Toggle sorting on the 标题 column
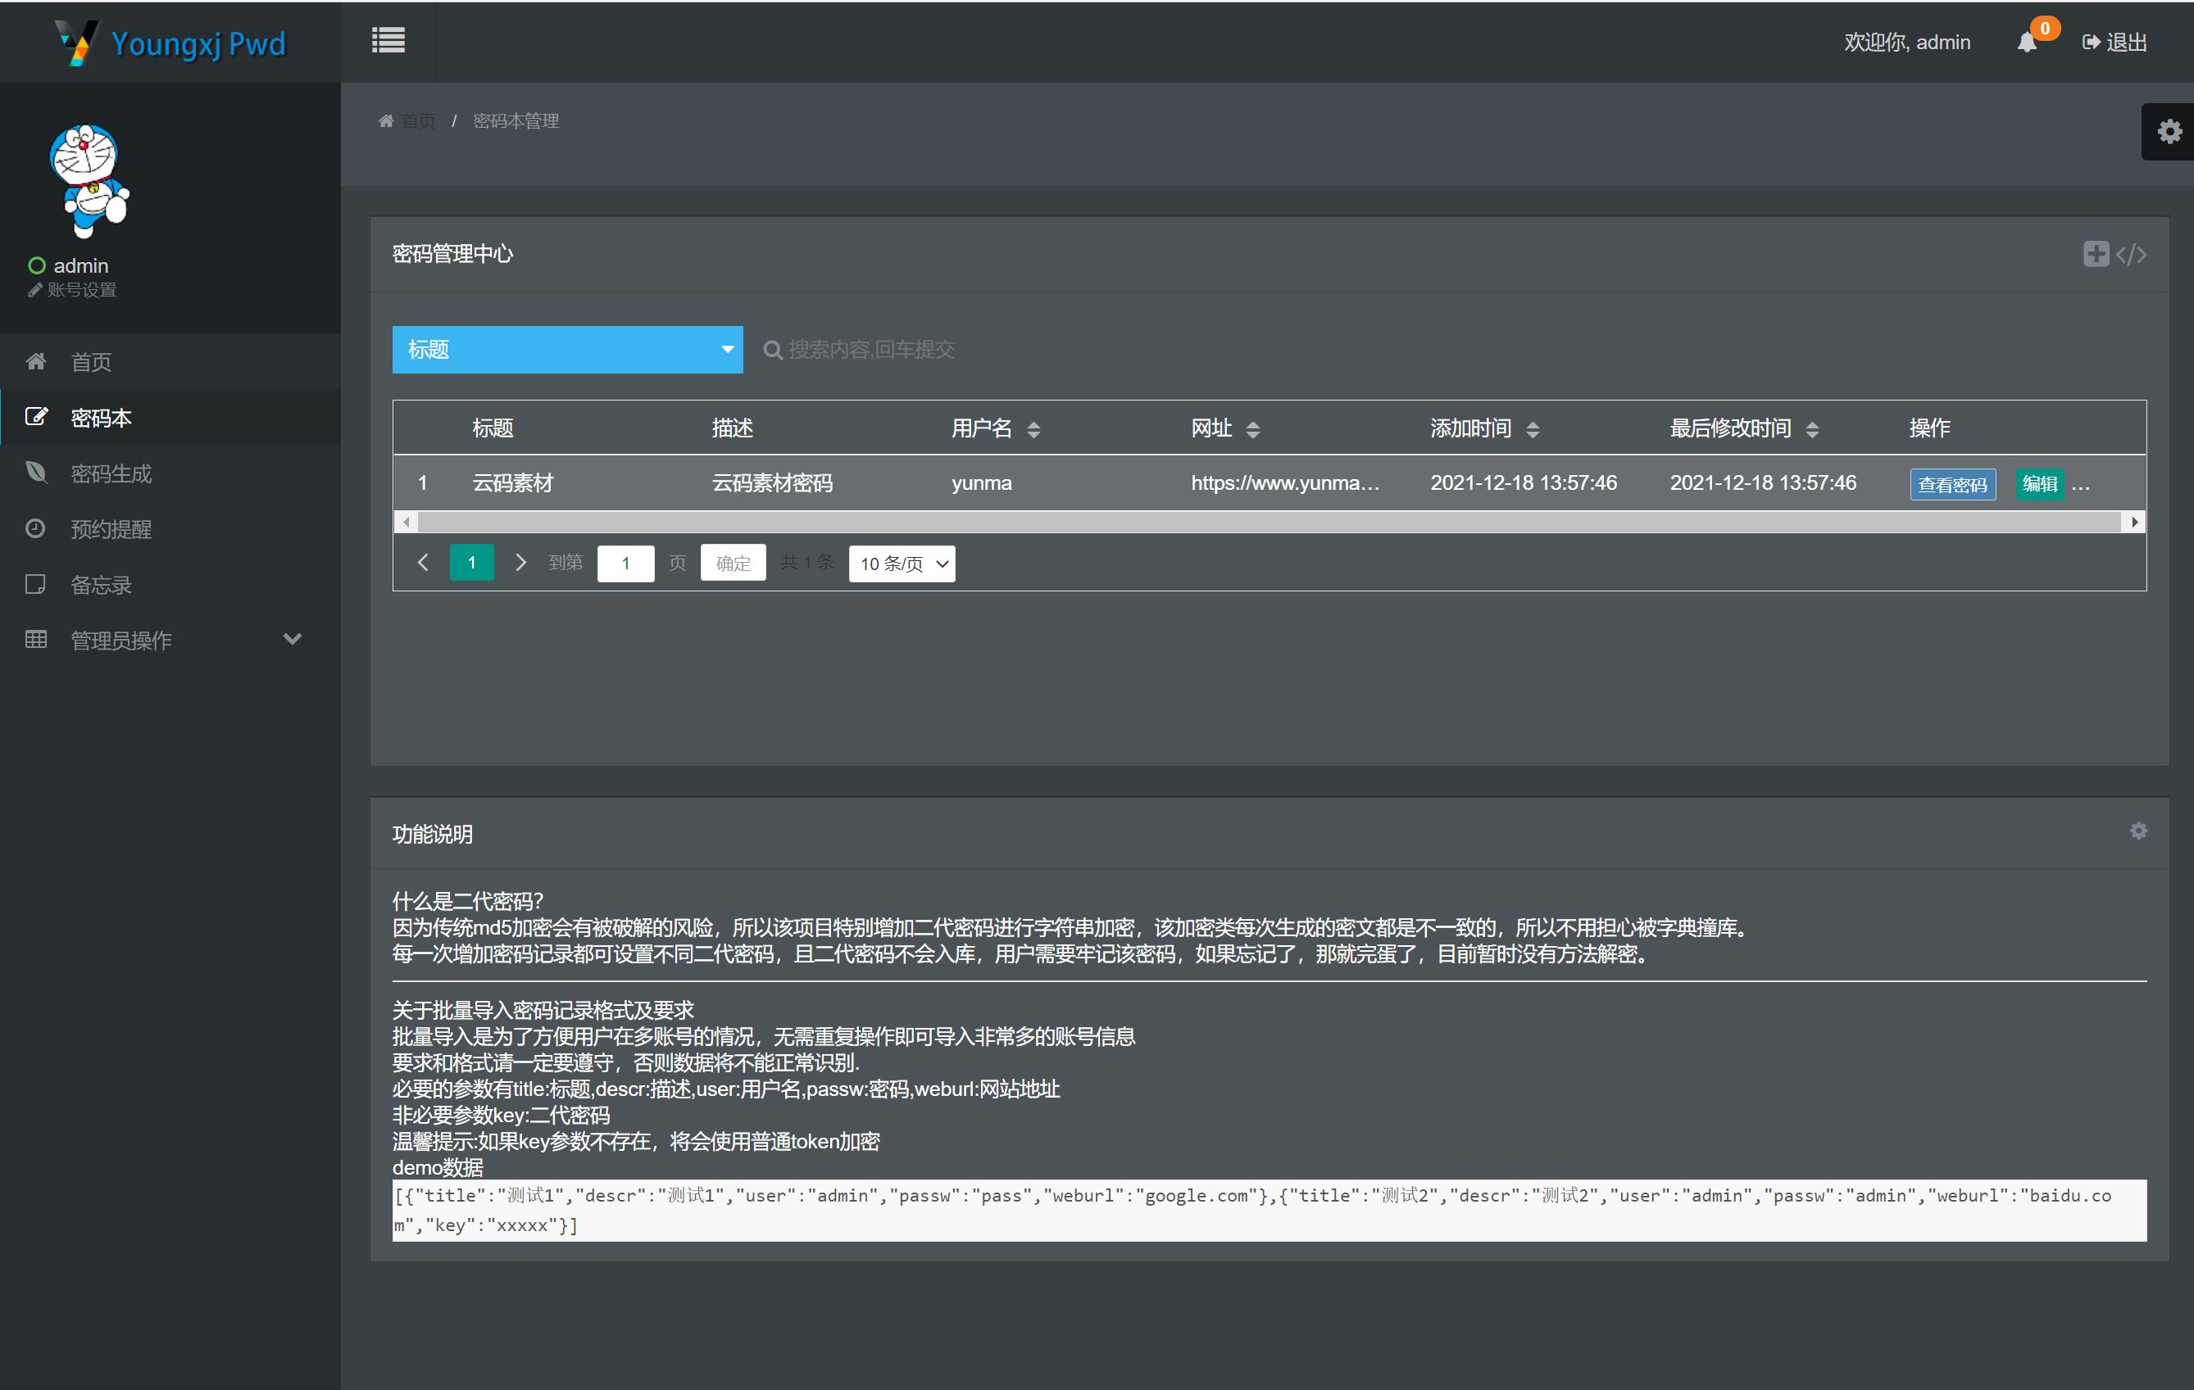The image size is (2194, 1390). (x=492, y=428)
